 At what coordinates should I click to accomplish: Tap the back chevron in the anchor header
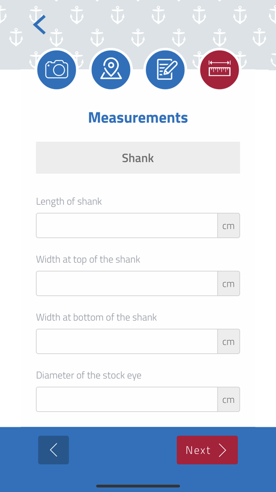coord(39,24)
